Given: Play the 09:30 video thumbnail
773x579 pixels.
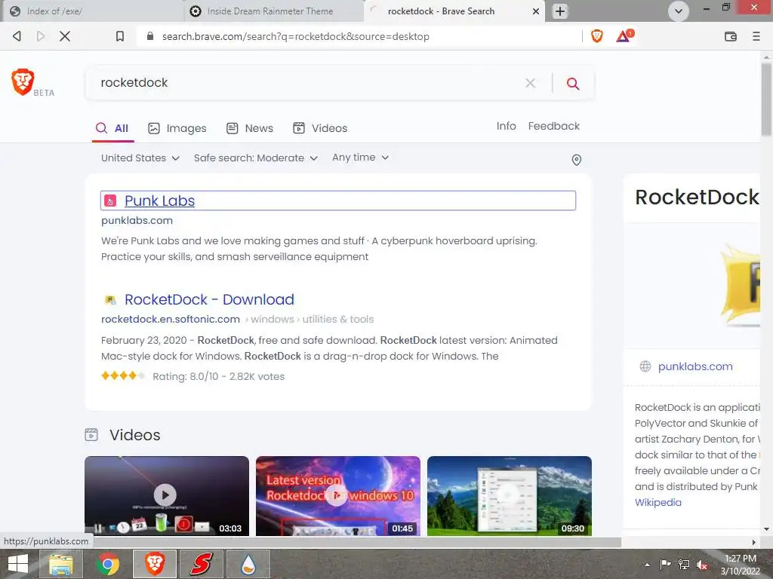Looking at the screenshot, I should 510,496.
